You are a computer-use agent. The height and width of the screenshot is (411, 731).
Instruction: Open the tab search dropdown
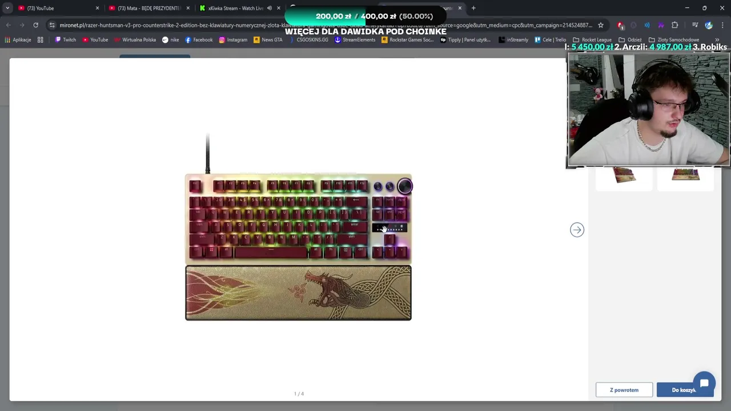point(7,8)
